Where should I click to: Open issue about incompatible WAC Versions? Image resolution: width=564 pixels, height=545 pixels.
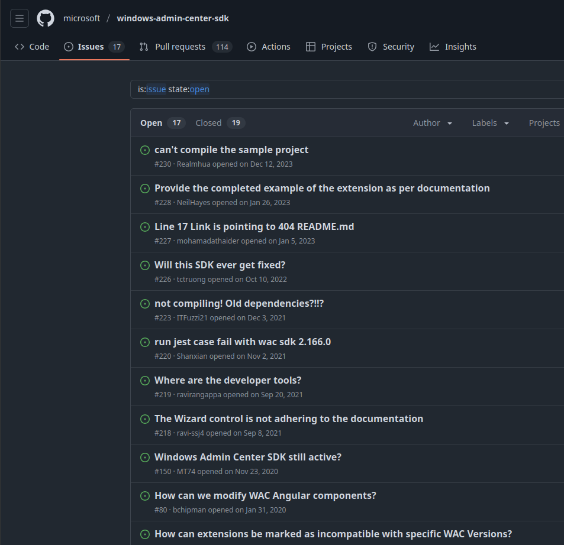click(x=333, y=534)
